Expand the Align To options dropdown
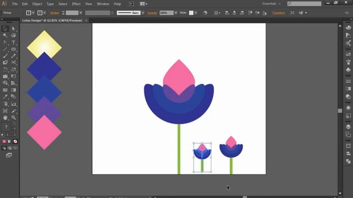Viewport: 353px width, 198px height. click(217, 13)
